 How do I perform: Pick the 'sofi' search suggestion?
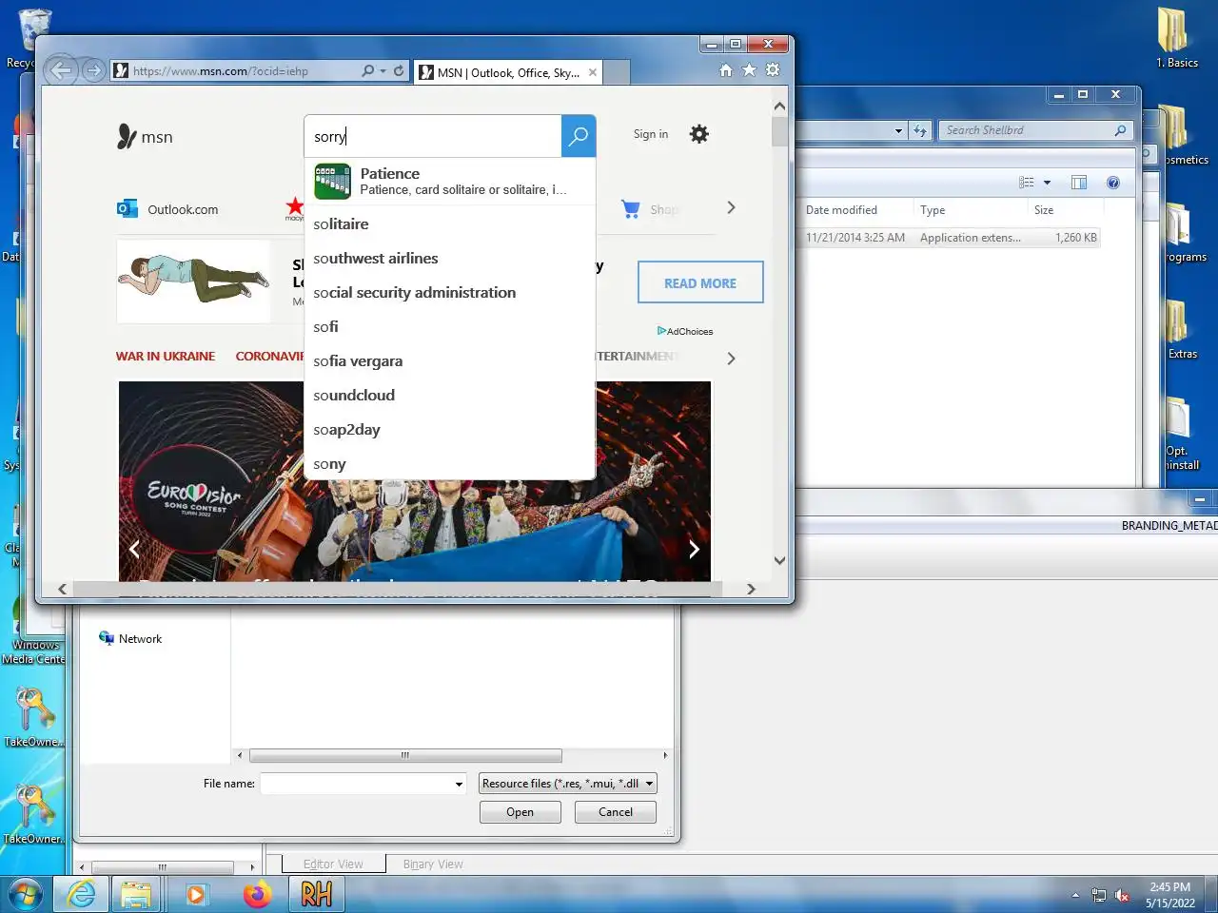pyautogui.click(x=449, y=327)
